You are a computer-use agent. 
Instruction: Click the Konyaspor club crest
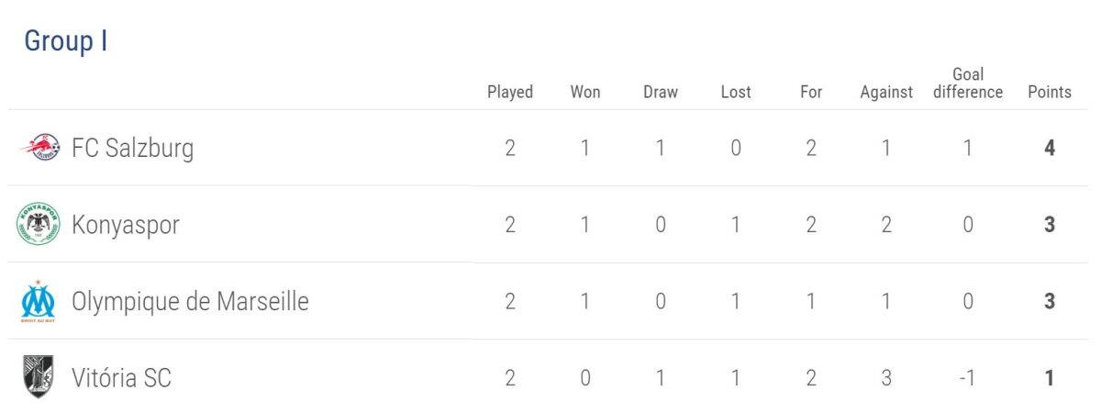pyautogui.click(x=38, y=224)
